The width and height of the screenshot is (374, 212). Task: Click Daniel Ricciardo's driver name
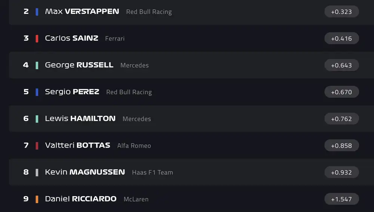(x=80, y=199)
